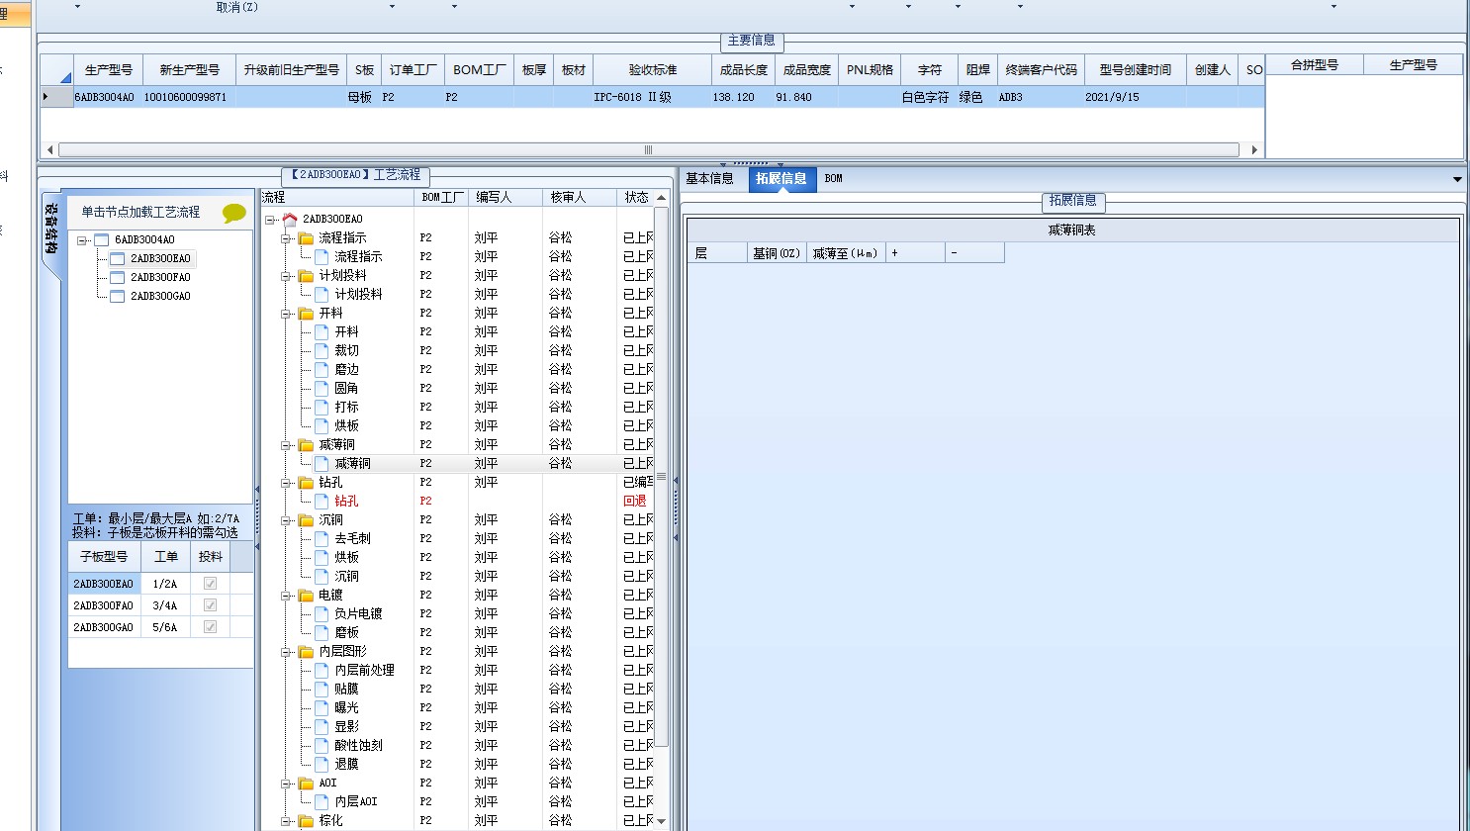This screenshot has width=1470, height=831.
Task: Collapse the root 2ADB300EA0 process node
Action: pyautogui.click(x=271, y=220)
